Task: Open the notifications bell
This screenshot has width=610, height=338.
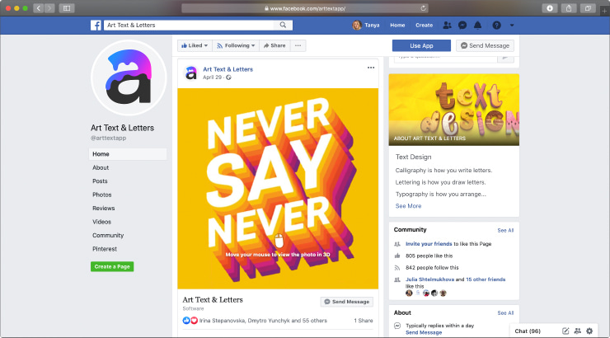Action: (x=478, y=26)
